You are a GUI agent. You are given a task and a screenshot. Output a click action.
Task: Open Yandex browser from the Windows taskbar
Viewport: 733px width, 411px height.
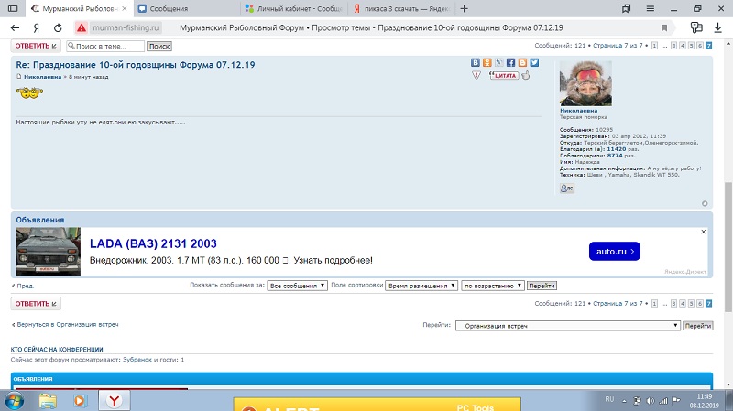(x=113, y=399)
